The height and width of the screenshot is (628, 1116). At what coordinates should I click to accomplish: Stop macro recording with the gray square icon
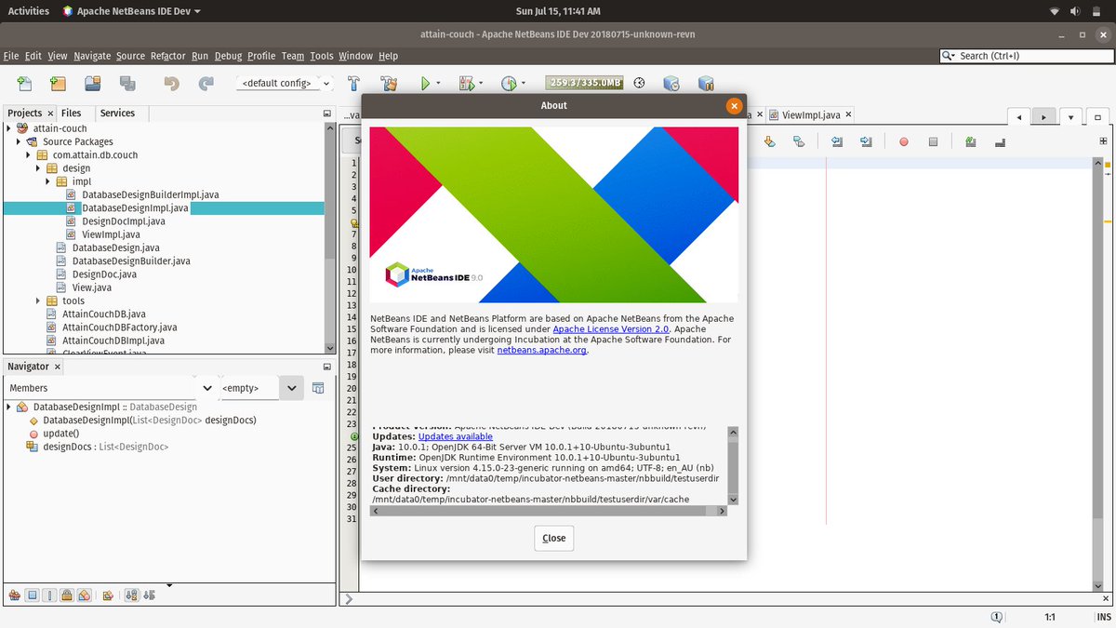tap(934, 141)
